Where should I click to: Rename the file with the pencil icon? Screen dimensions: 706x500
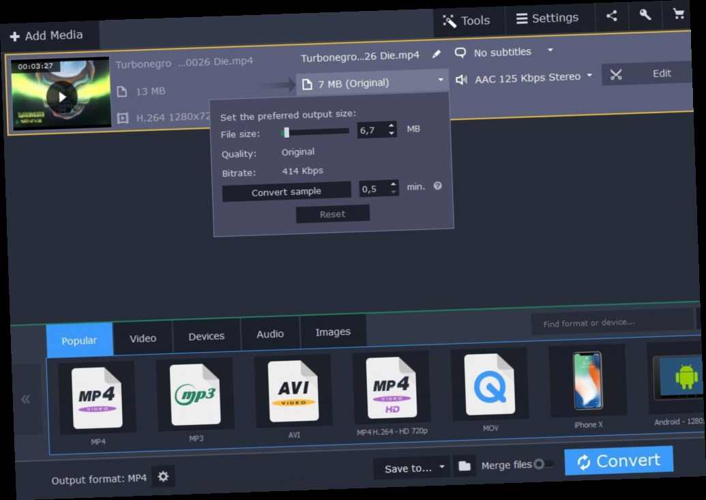coord(437,54)
